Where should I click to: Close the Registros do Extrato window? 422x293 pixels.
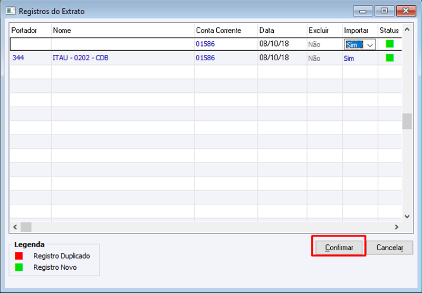click(x=406, y=11)
